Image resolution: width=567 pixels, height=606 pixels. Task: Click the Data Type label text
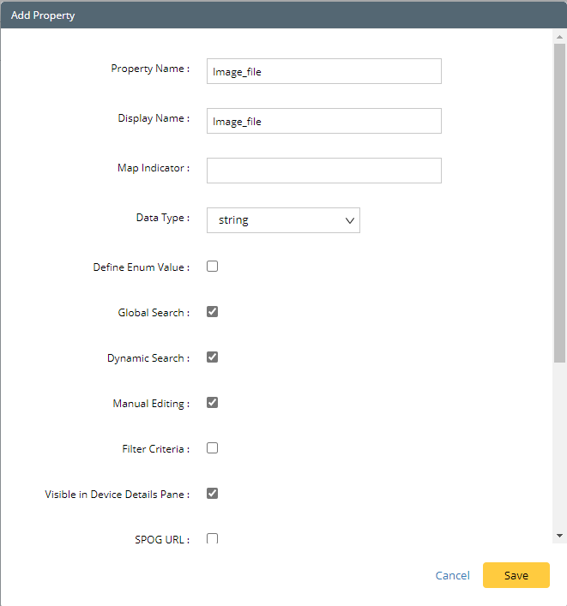[162, 219]
